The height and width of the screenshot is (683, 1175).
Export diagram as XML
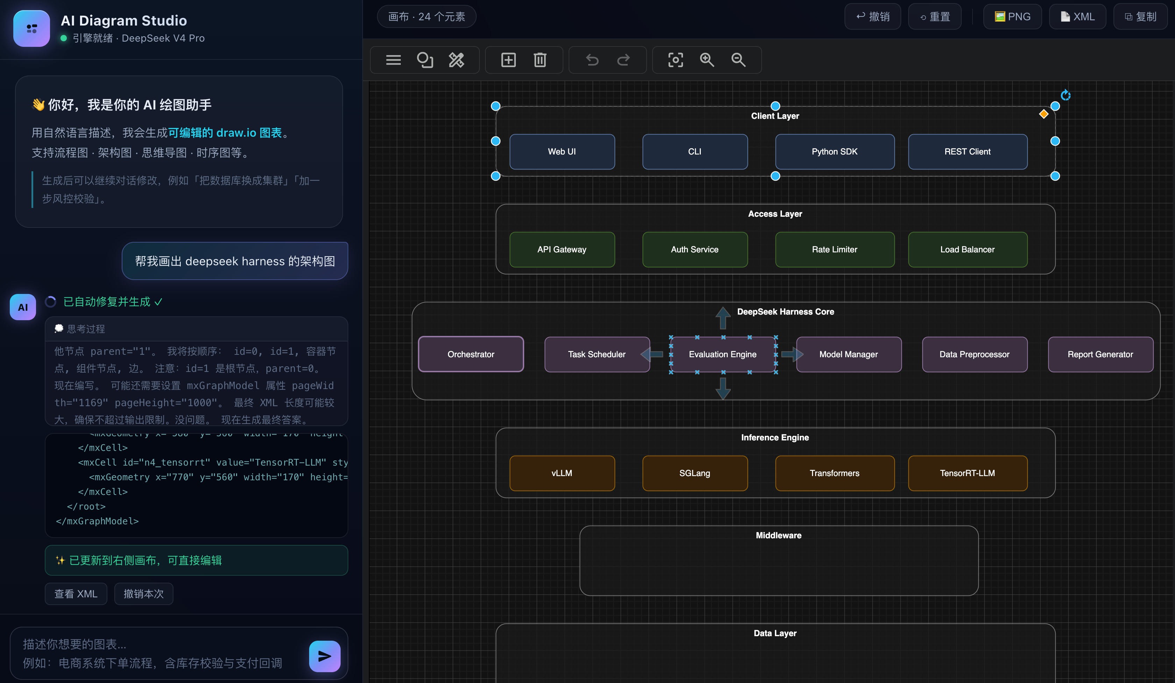(x=1077, y=17)
